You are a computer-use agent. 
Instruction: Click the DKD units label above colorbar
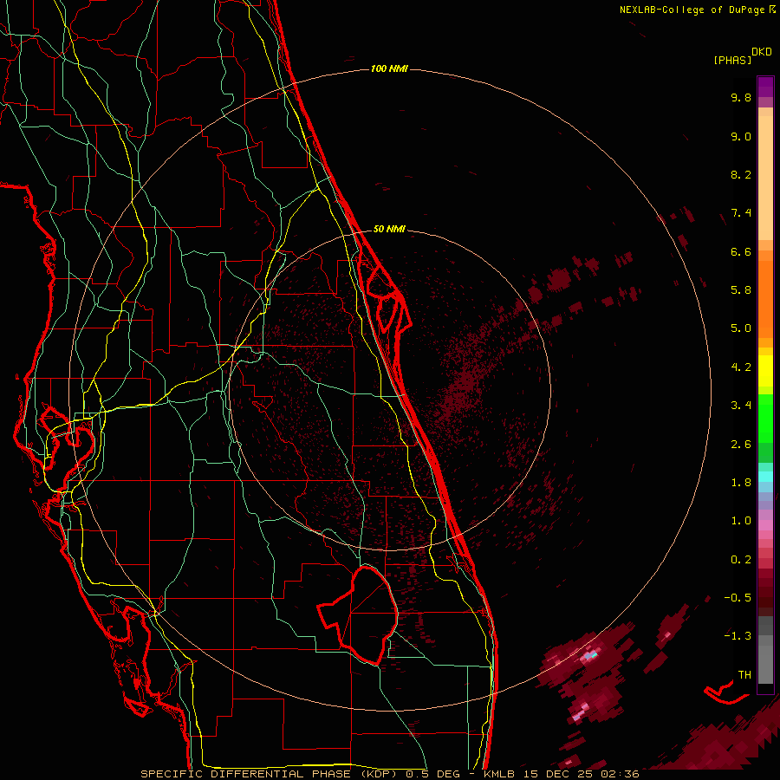click(x=762, y=52)
